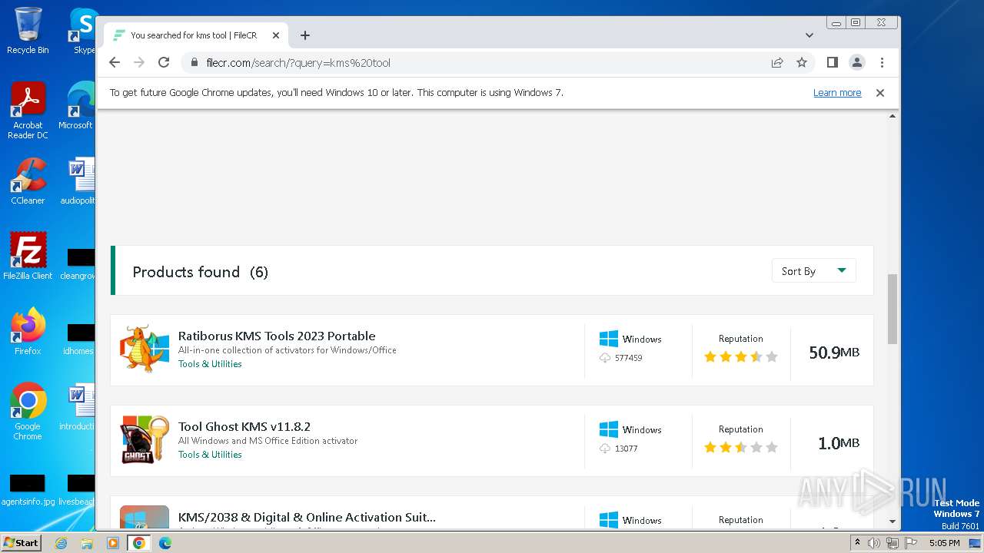Open the taskbar media player icon

click(113, 543)
